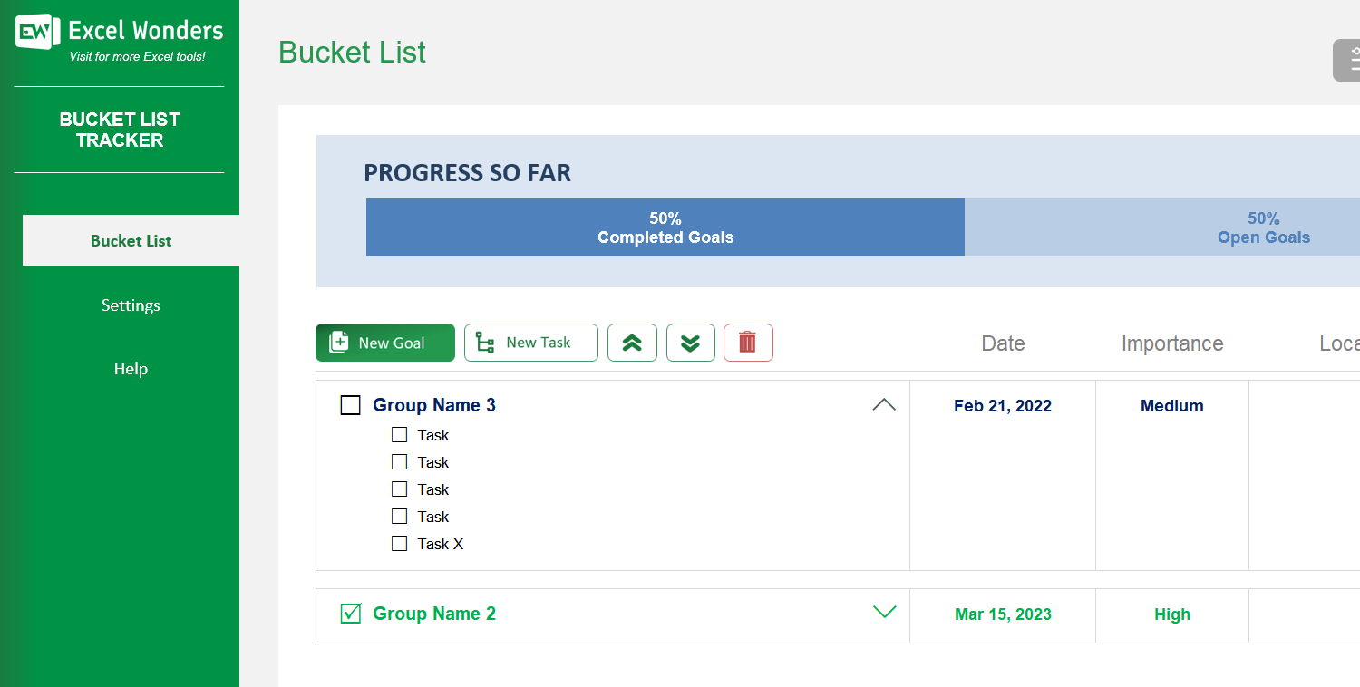The height and width of the screenshot is (687, 1360).
Task: Click the trash delete icon
Action: coord(748,343)
